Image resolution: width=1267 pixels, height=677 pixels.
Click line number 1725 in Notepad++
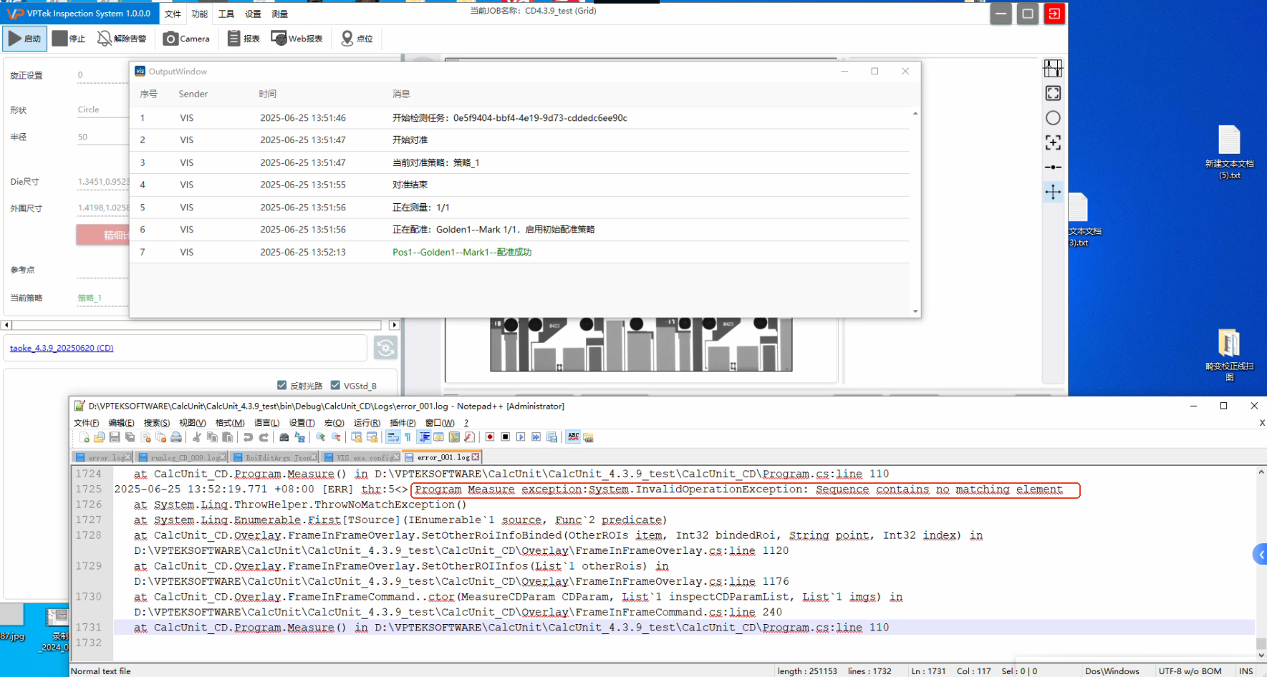89,489
